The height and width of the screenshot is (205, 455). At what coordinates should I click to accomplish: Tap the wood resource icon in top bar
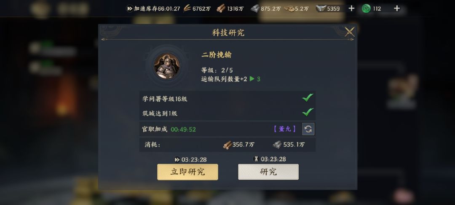pyautogui.click(x=221, y=9)
